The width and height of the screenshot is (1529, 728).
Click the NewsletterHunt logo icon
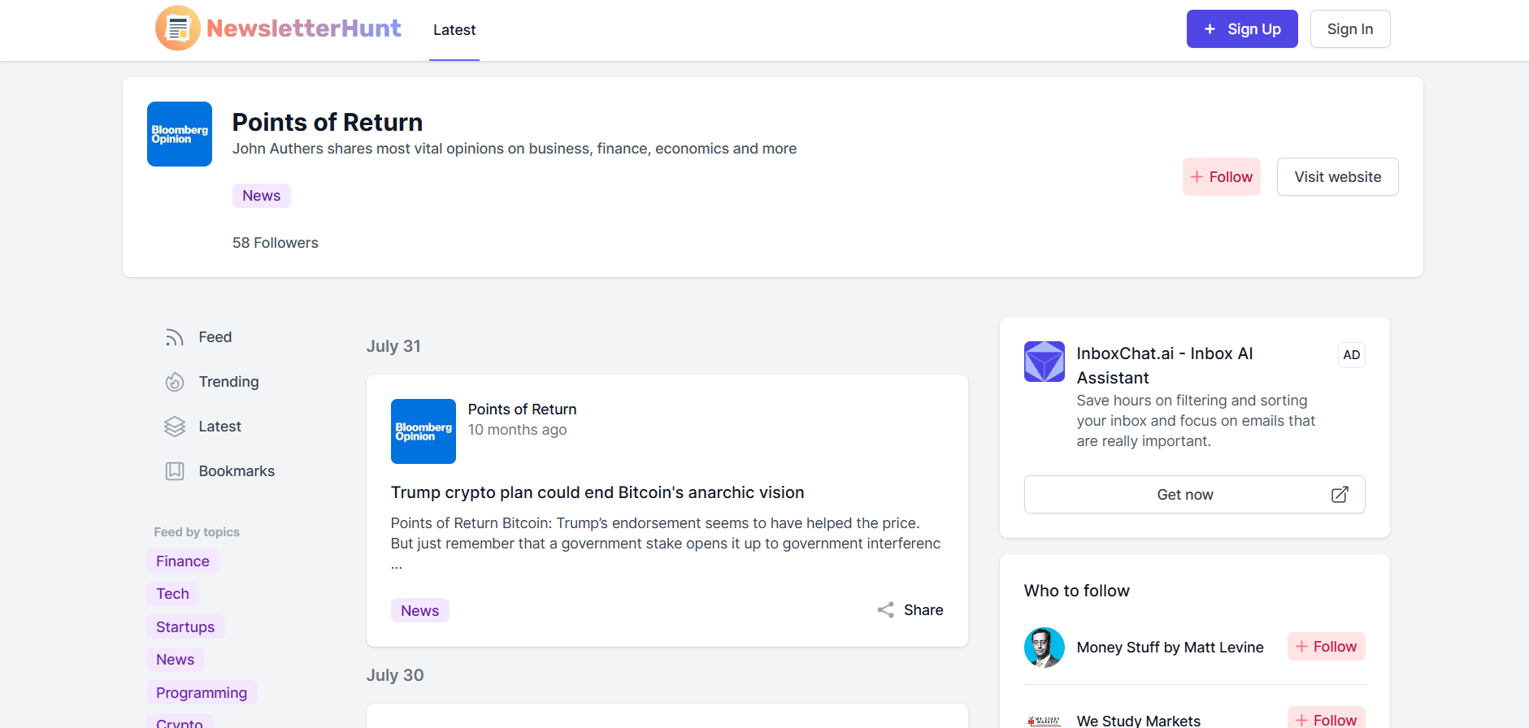pyautogui.click(x=177, y=28)
